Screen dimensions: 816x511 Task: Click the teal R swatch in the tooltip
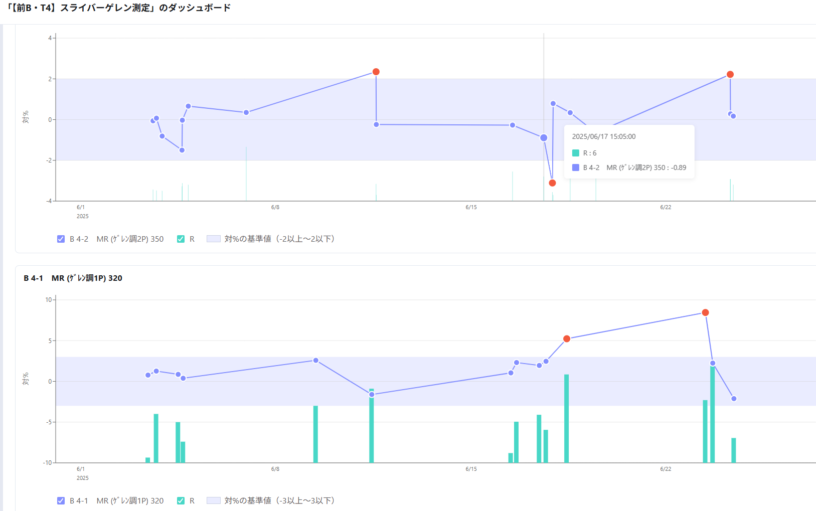pos(576,153)
